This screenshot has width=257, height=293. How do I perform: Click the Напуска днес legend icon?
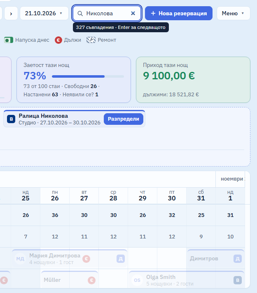[9, 40]
